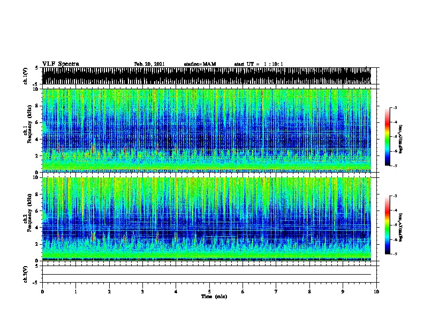Image resolution: width=424 pixels, height=327 pixels.
Task: Click the "ch.3(V)" axis label
Action: (x=26, y=275)
